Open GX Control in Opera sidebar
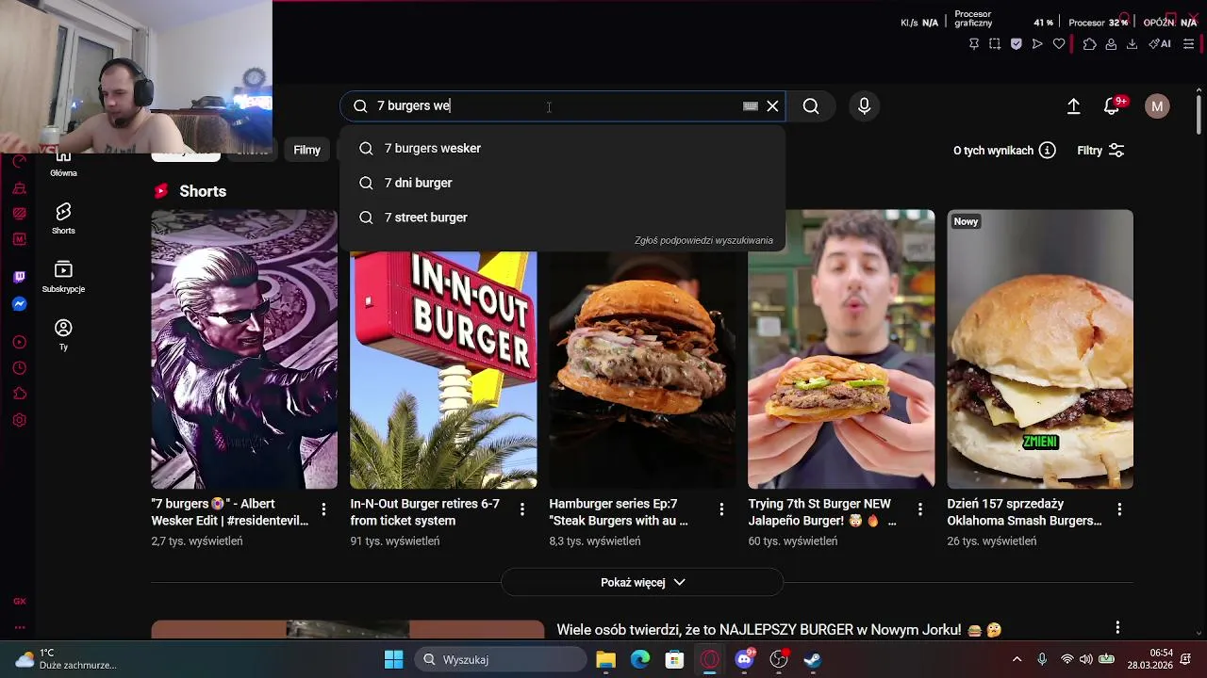This screenshot has height=678, width=1207. click(x=19, y=601)
